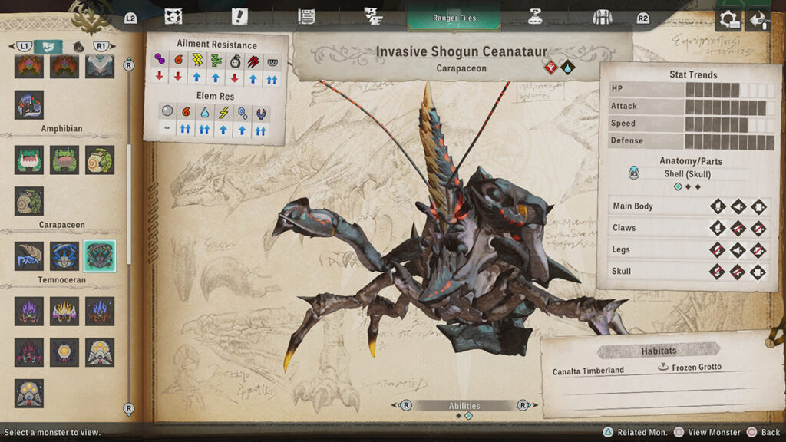Screen dimensions: 786x442
Task: Click the poison ailment resistance icon
Action: click(160, 59)
